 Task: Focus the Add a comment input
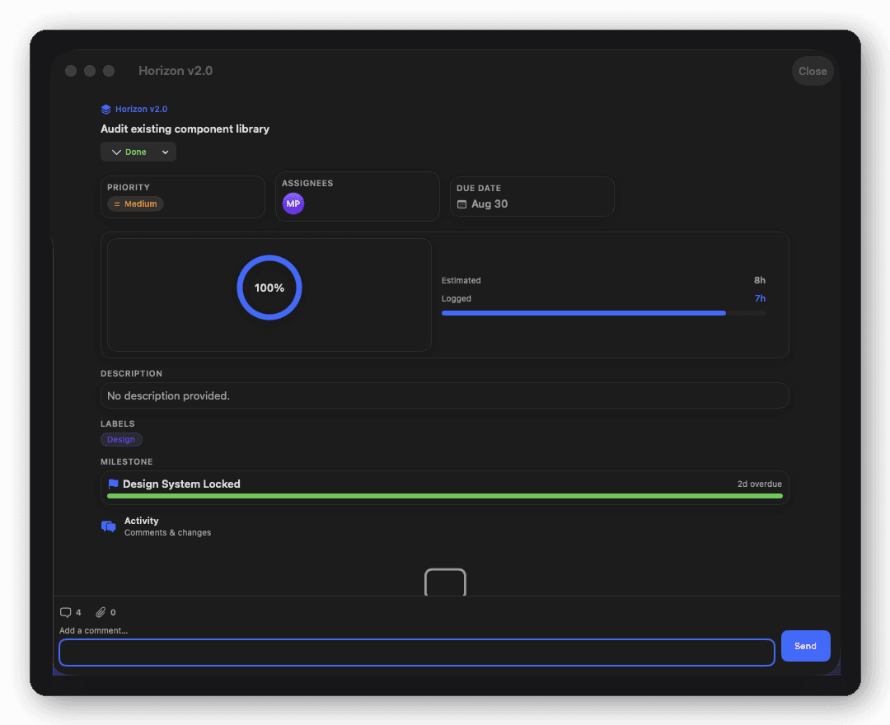417,652
